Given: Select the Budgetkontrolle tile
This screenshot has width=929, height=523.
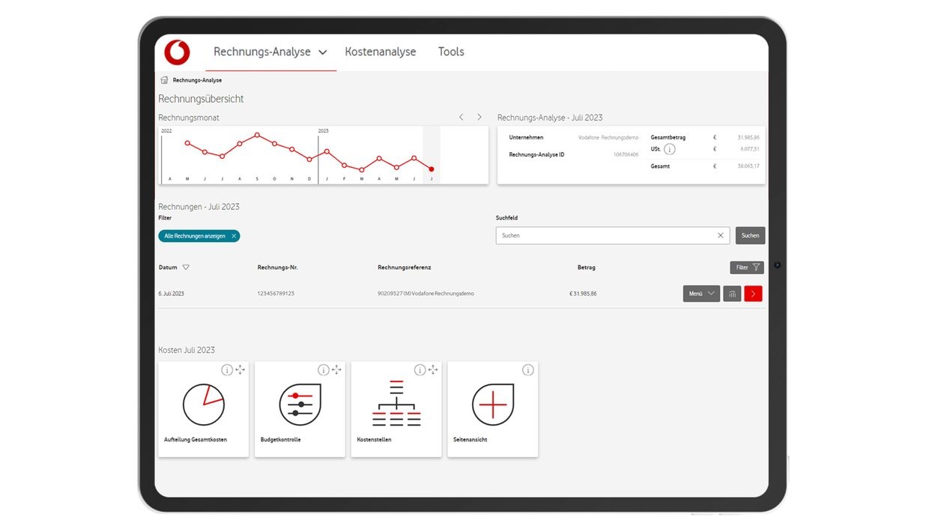Looking at the screenshot, I should click(x=300, y=408).
